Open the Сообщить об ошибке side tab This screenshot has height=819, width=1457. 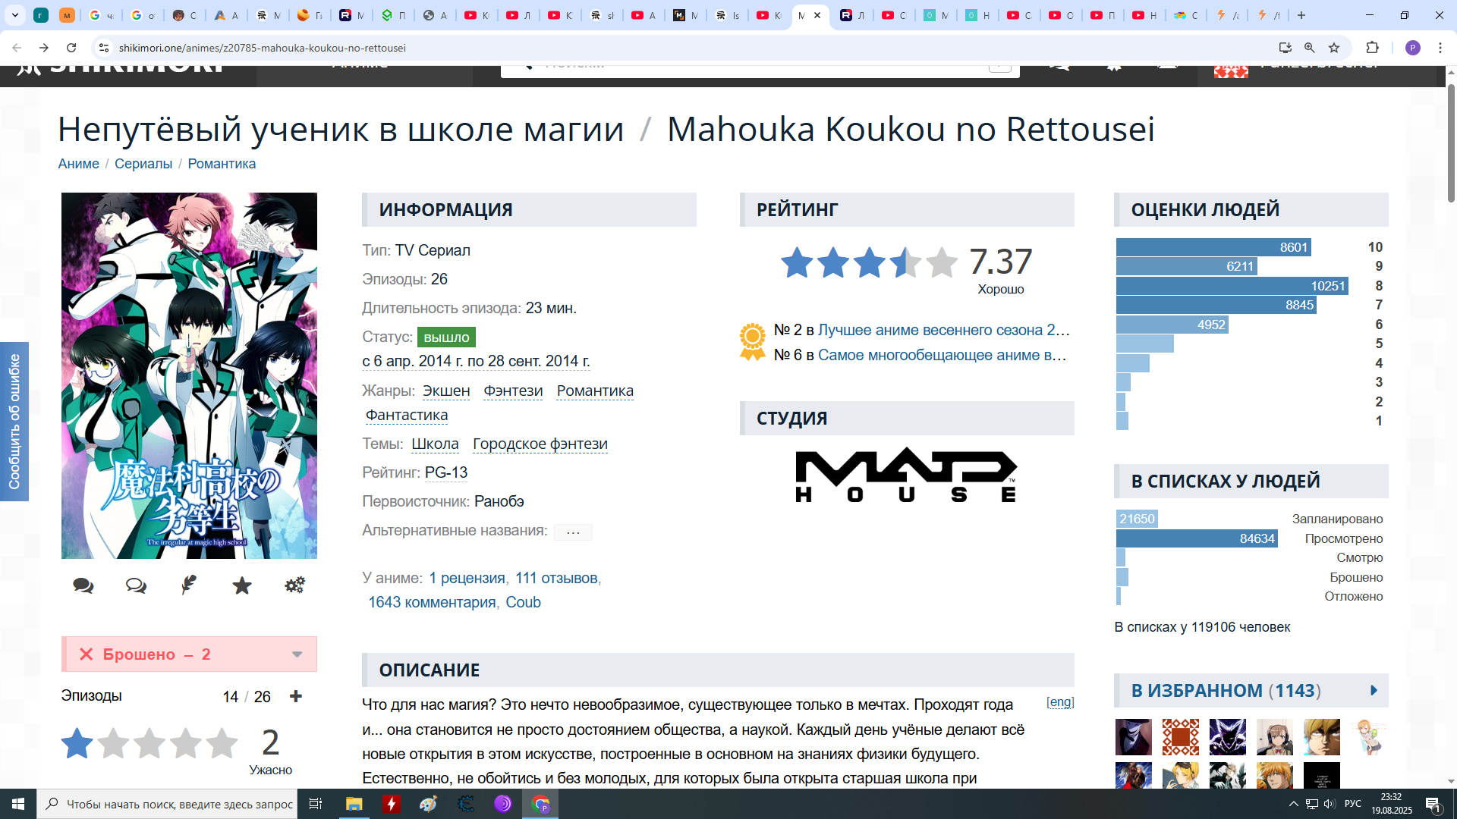[x=14, y=422]
